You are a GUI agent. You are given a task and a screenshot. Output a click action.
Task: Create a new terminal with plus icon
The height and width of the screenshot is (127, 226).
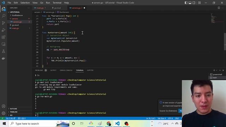(214, 70)
